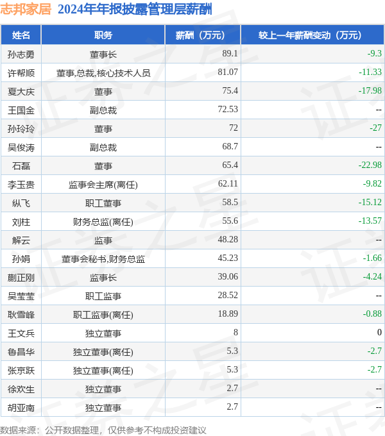Select the name 吴俊涛
Viewport: 385px width, 436px height.
21,147
